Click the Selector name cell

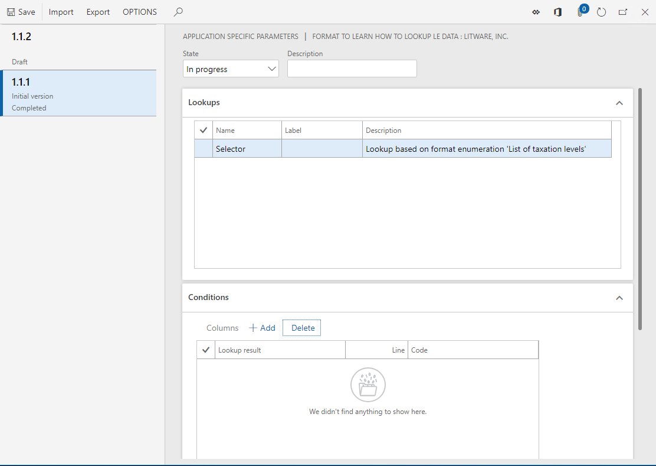click(x=247, y=149)
